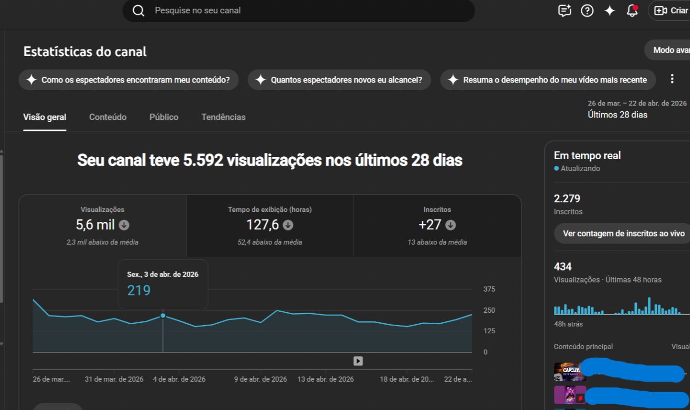Switch to the Visão geral tab
This screenshot has height=410, width=690.
[45, 117]
